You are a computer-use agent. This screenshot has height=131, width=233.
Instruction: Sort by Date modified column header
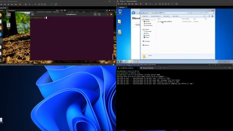click(x=186, y=19)
